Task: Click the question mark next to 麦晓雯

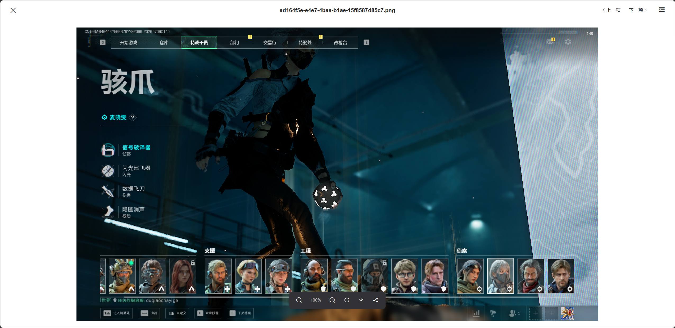Action: pyautogui.click(x=133, y=117)
